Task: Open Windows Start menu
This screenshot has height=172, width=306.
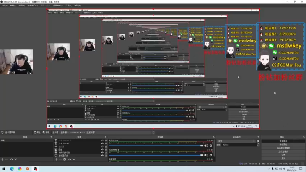Action: click(x=4, y=169)
